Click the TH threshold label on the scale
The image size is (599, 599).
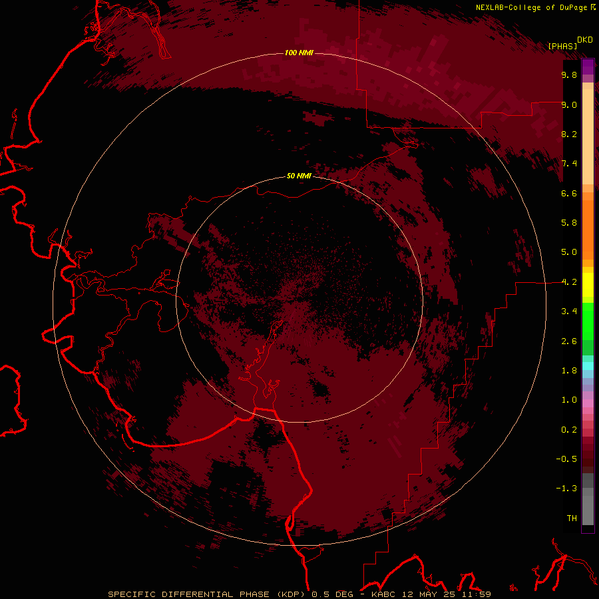click(x=572, y=518)
